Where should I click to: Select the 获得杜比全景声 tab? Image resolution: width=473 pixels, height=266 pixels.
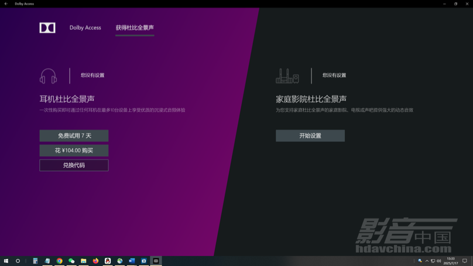point(135,28)
